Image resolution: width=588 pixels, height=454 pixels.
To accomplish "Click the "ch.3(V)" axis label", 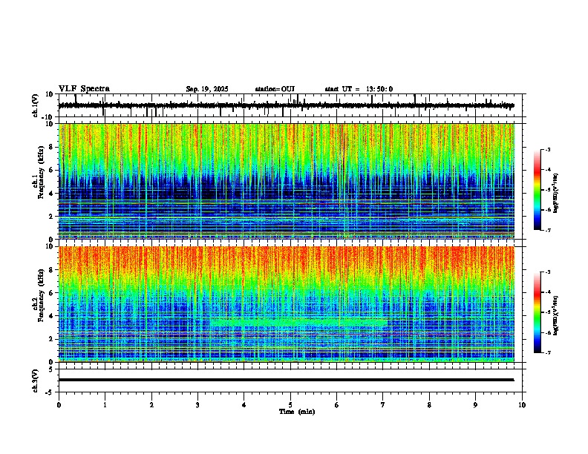I will tap(36, 381).
